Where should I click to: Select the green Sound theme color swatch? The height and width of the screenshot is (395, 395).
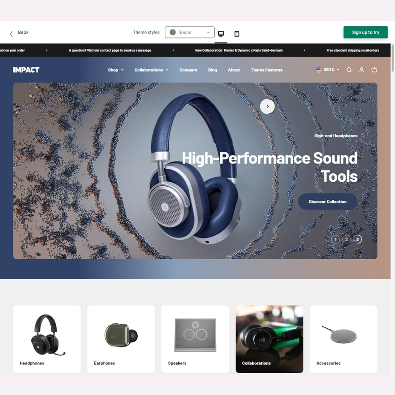pos(173,33)
